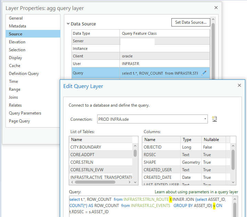This screenshot has width=247, height=217.
Task: Open the Connection dropdown list
Action: pos(205,119)
